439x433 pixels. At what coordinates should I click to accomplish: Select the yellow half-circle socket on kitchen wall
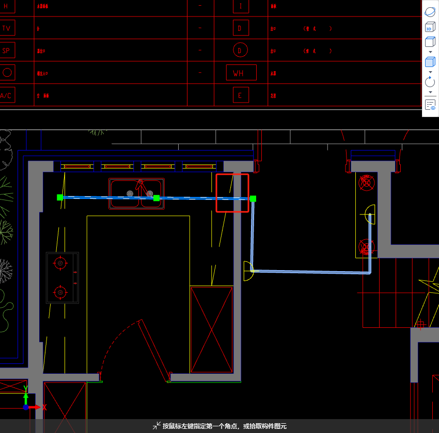click(248, 271)
